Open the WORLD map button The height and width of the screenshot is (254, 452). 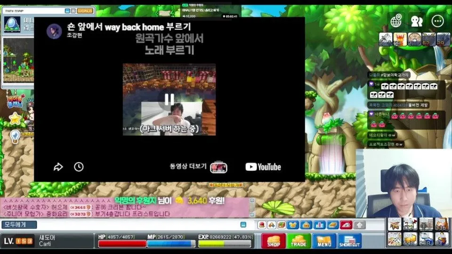[85, 11]
